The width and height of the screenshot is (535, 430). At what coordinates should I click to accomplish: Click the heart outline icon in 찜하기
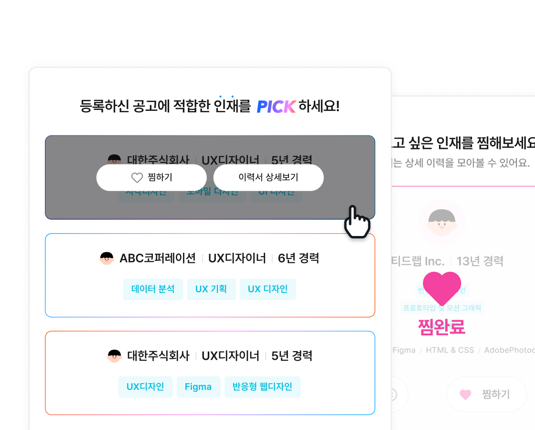click(137, 177)
